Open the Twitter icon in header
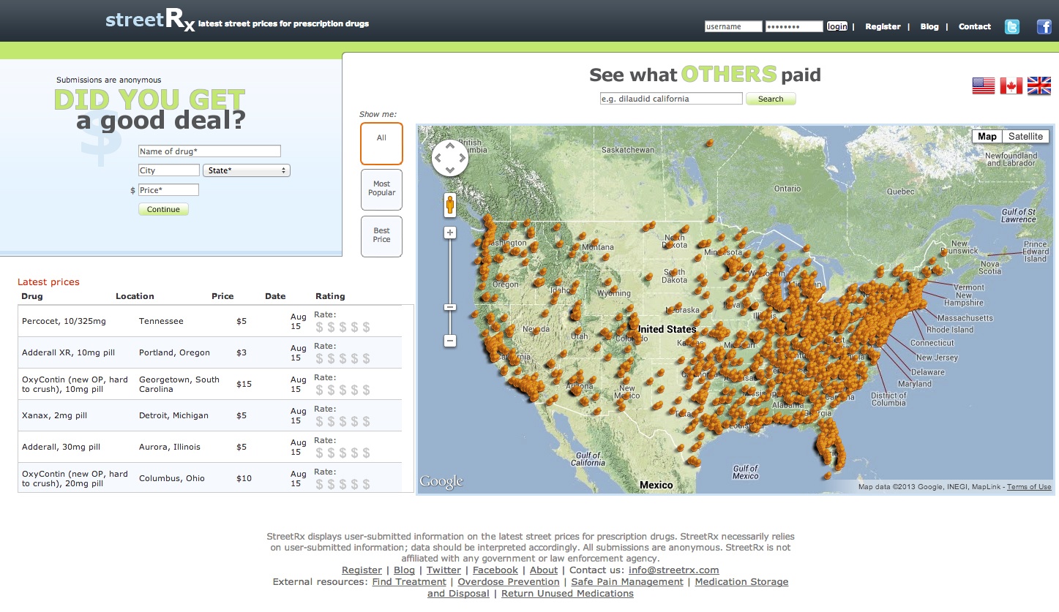Image resolution: width=1059 pixels, height=612 pixels. tap(1011, 27)
